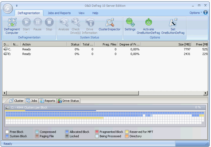Click the Compressed legend swatch
Screen dimensions: 211x147
click(x=37, y=132)
